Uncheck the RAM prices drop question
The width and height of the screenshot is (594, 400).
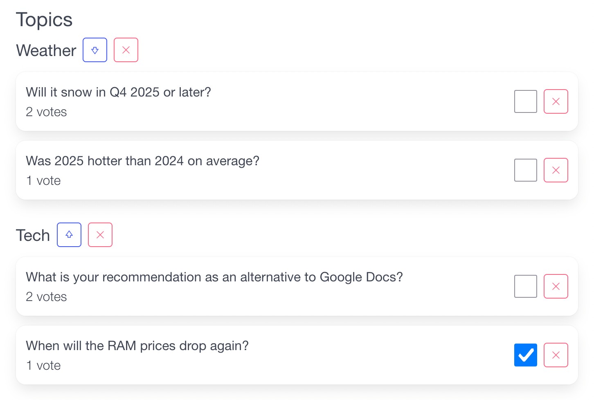coord(525,355)
